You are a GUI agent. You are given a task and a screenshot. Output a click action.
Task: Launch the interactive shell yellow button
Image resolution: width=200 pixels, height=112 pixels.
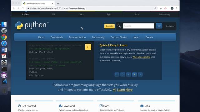[x=88, y=47]
